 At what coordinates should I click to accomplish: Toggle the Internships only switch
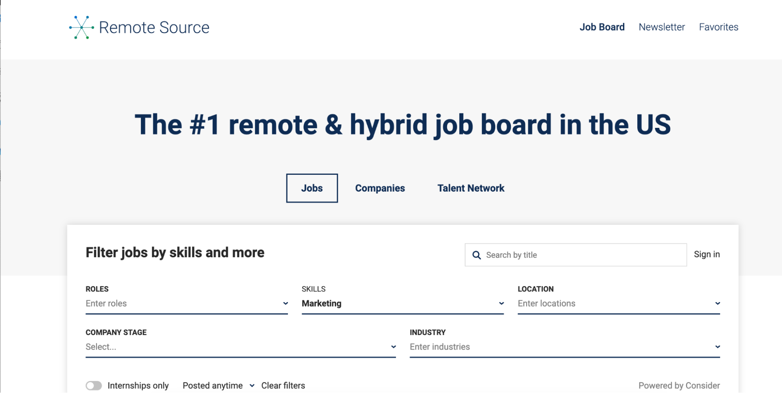click(x=94, y=386)
